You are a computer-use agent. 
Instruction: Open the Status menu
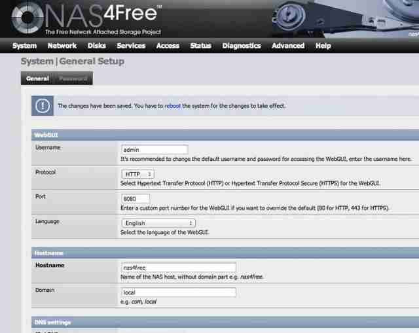(201, 46)
